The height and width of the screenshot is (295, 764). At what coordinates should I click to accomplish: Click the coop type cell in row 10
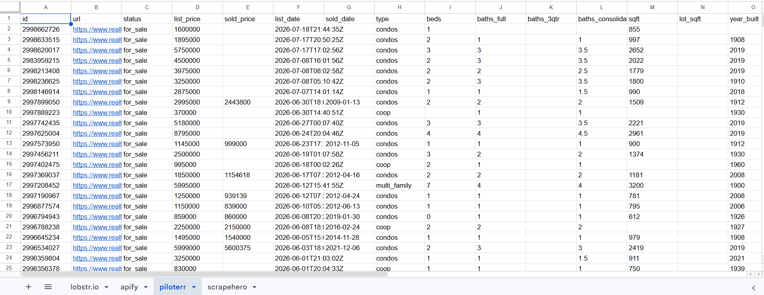pyautogui.click(x=399, y=112)
